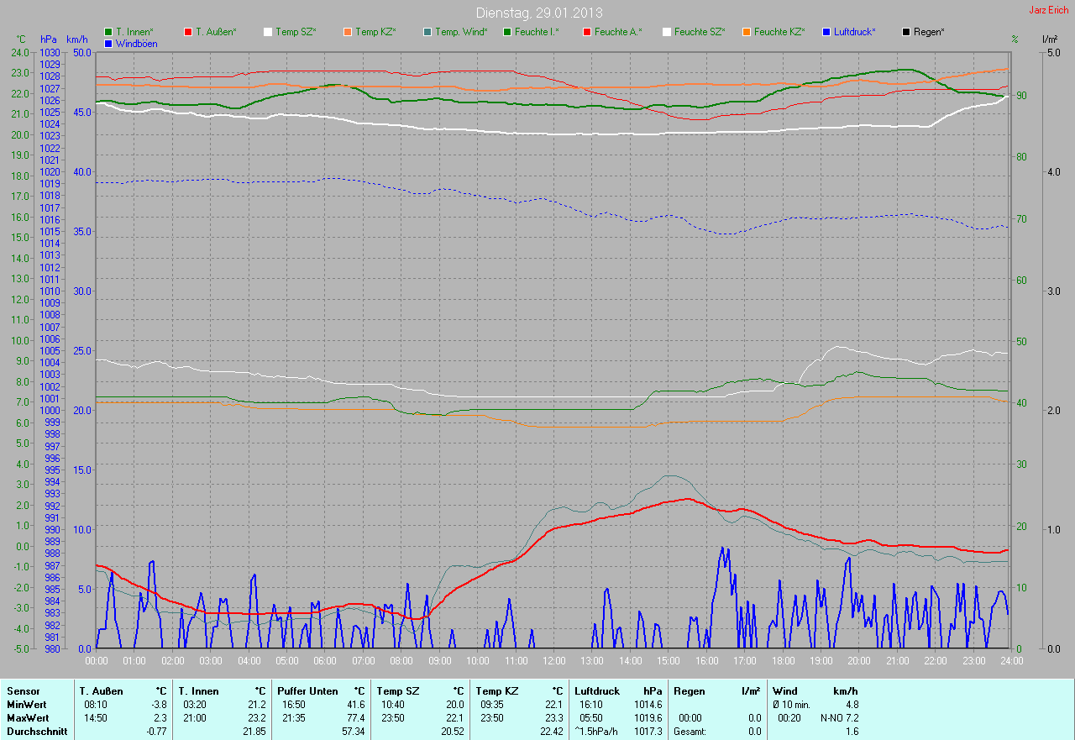Viewport: 1075px width, 740px height.
Task: Click the blue Luftdruck legend square
Action: 826,32
